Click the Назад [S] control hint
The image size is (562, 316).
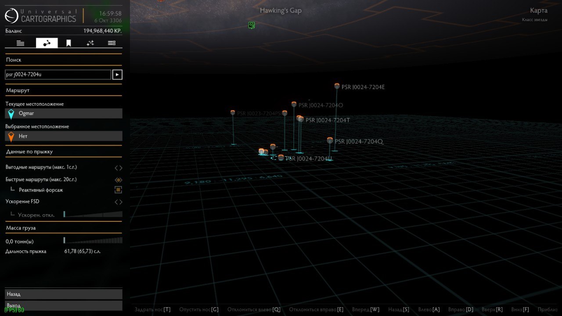(x=399, y=310)
